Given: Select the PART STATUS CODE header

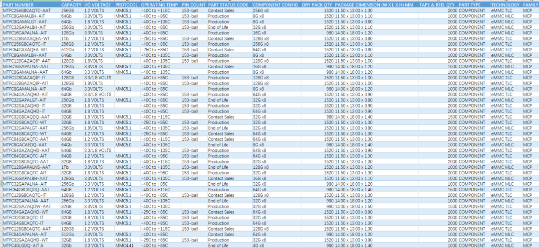Looking at the screenshot, I should pyautogui.click(x=229, y=5).
